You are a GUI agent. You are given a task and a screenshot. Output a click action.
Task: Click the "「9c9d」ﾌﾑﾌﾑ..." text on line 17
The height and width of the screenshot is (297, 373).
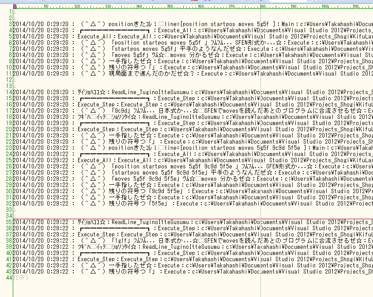133,111
